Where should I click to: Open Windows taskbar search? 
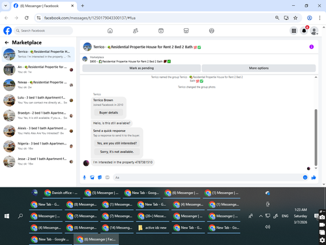click(x=20, y=216)
